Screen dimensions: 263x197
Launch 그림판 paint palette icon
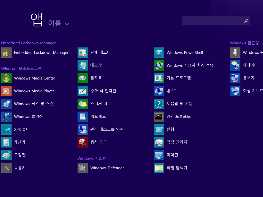[x=6, y=155]
